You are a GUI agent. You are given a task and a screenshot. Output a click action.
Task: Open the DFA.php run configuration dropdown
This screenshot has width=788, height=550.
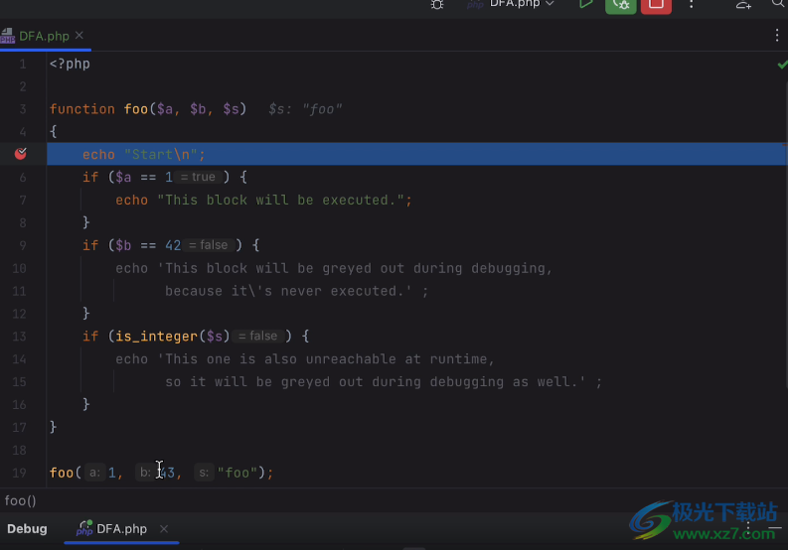click(x=511, y=4)
